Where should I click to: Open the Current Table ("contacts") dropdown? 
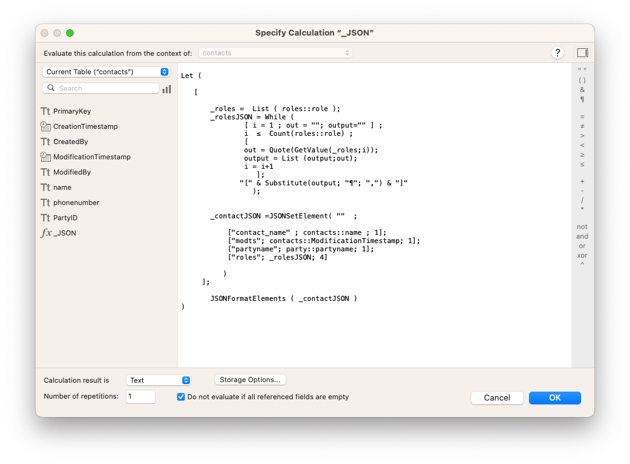(x=105, y=72)
